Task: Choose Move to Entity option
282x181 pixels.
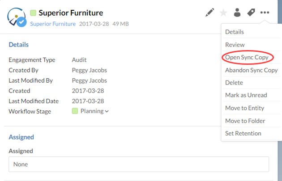Action: 244,108
